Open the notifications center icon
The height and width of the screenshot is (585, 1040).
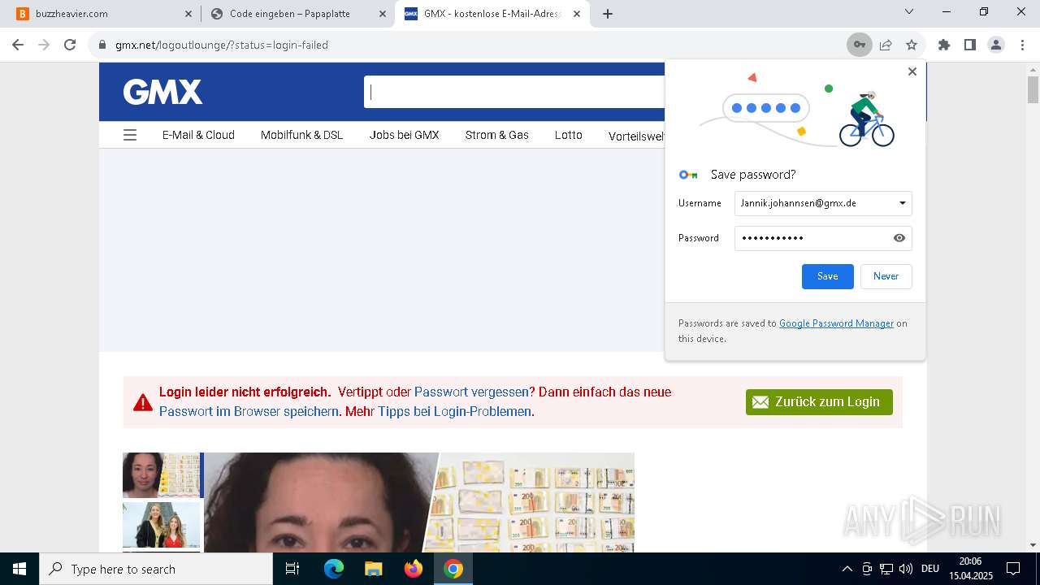(x=1013, y=569)
